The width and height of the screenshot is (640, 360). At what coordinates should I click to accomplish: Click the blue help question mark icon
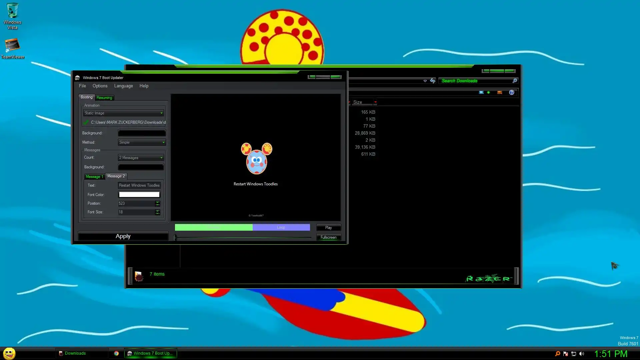coord(512,92)
